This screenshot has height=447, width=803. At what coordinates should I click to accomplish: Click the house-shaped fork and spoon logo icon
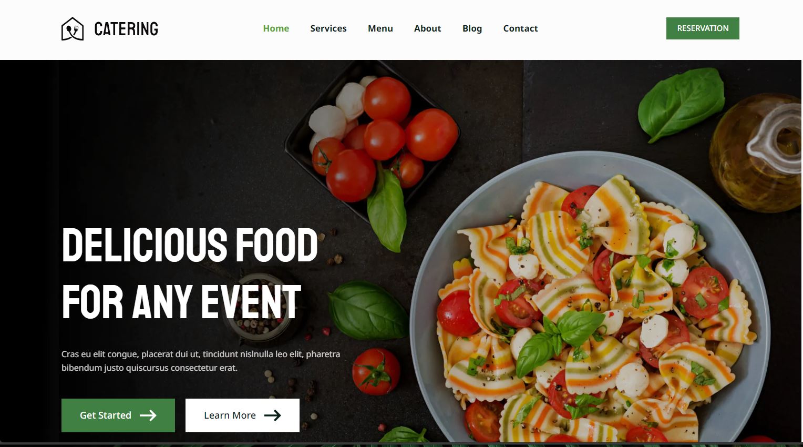click(73, 29)
